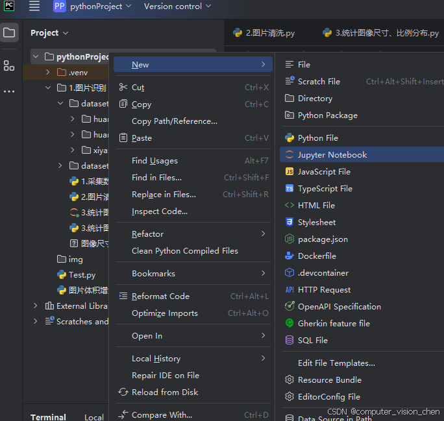The width and height of the screenshot is (444, 421).
Task: Select the Local terminal tab
Action: pos(94,417)
